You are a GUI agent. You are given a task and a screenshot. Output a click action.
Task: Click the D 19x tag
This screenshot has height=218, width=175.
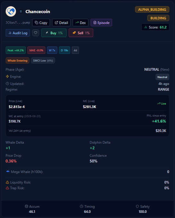pos(64,50)
